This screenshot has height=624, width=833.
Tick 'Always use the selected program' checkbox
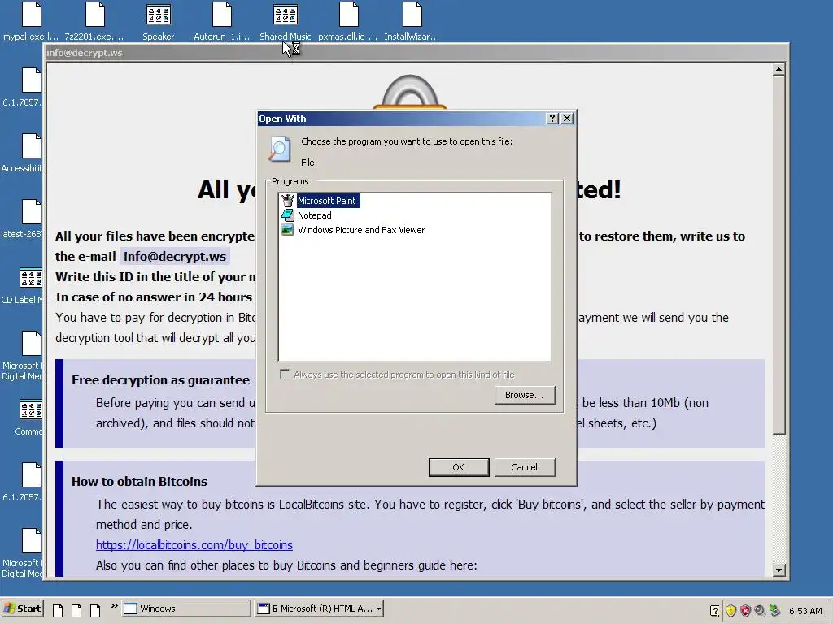pos(286,375)
